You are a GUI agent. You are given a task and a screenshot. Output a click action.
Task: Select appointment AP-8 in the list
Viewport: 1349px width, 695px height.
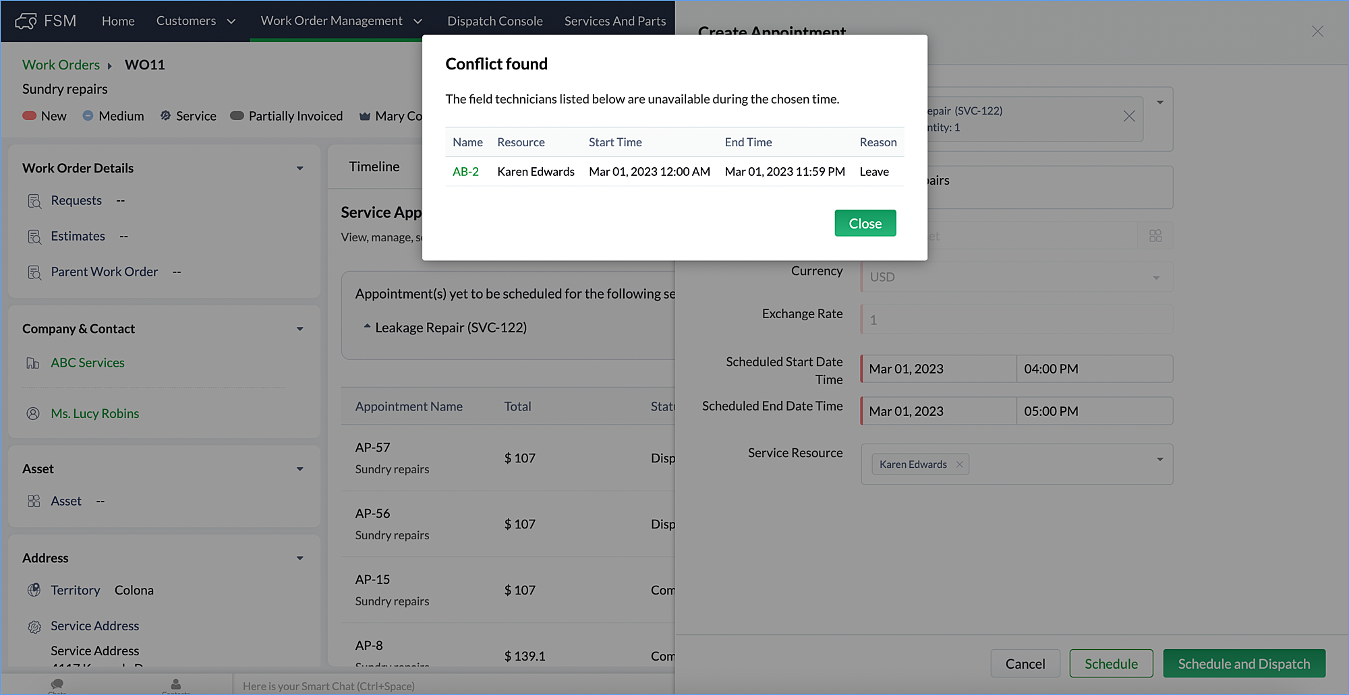pos(369,646)
